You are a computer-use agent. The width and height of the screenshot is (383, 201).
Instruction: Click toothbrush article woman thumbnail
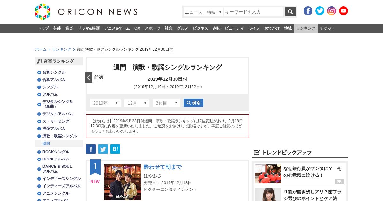click(x=268, y=194)
